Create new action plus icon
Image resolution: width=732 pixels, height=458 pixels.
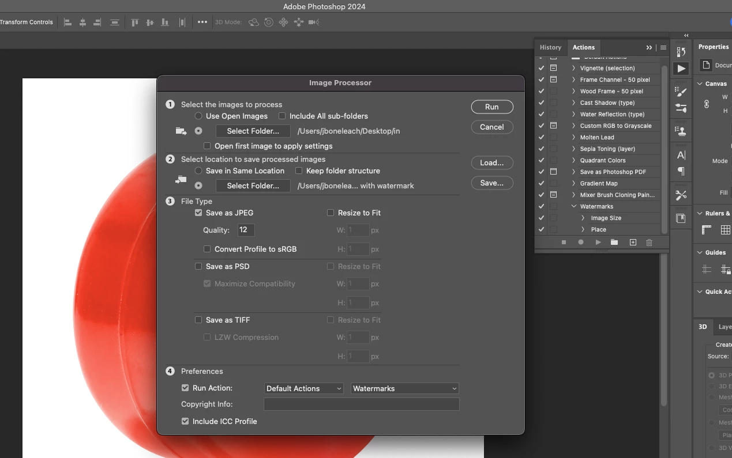pos(633,243)
